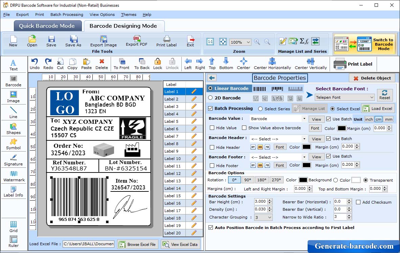Set barcode rotation to 90°
The image size is (400, 253).
coord(247,180)
